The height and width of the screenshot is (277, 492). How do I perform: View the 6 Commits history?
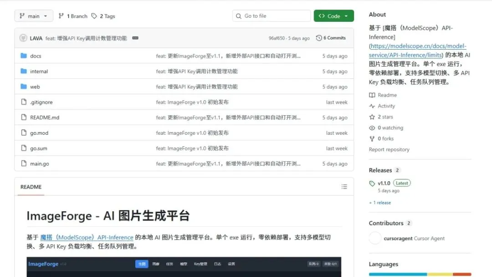(331, 38)
